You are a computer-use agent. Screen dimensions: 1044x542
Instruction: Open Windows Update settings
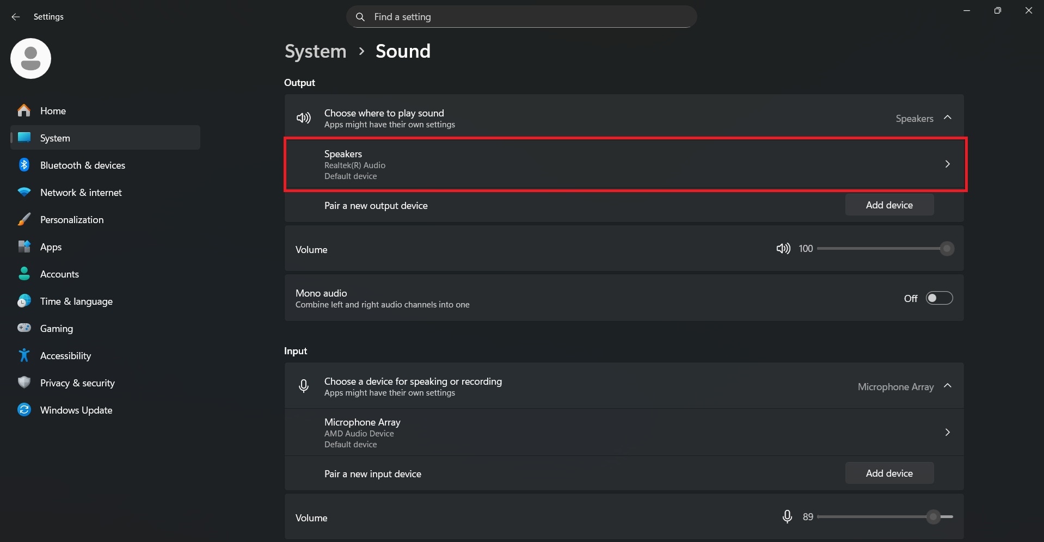[76, 410]
